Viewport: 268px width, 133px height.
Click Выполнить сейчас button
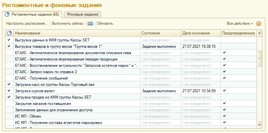click(68, 24)
